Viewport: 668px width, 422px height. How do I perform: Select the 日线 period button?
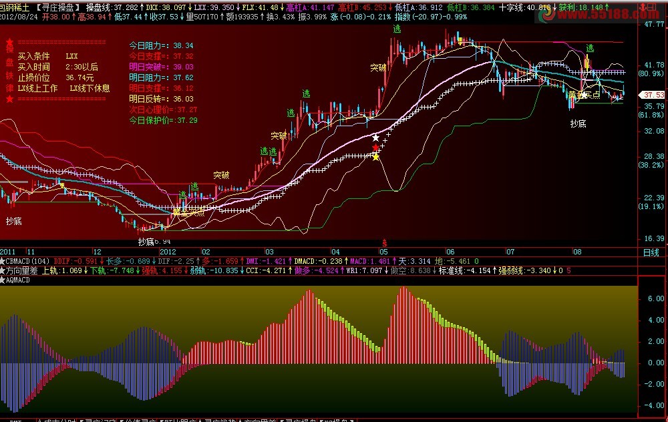pyautogui.click(x=651, y=252)
